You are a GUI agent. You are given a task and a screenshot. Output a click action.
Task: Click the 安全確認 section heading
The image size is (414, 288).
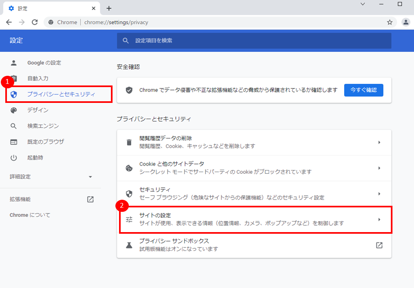coord(128,67)
